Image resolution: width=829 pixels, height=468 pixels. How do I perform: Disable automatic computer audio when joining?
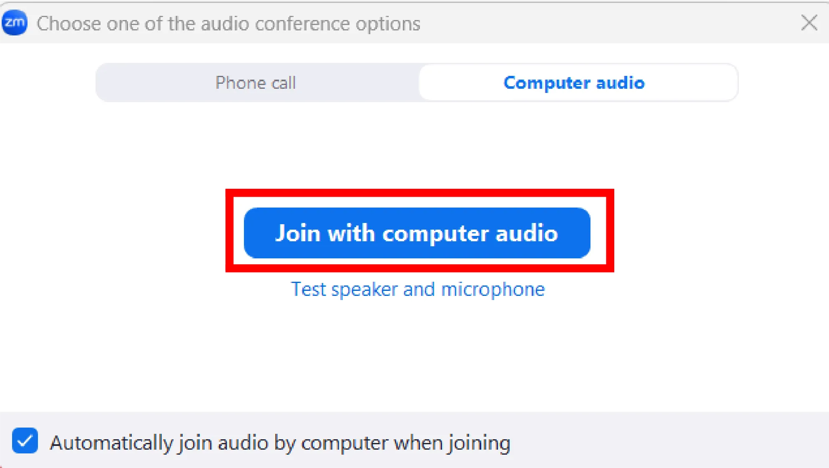[25, 441]
